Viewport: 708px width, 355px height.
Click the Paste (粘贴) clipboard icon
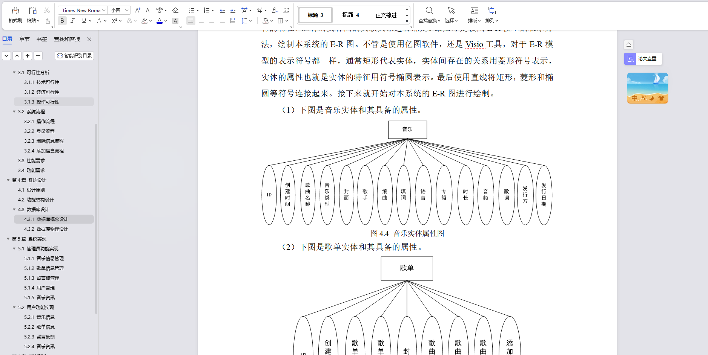click(x=33, y=11)
